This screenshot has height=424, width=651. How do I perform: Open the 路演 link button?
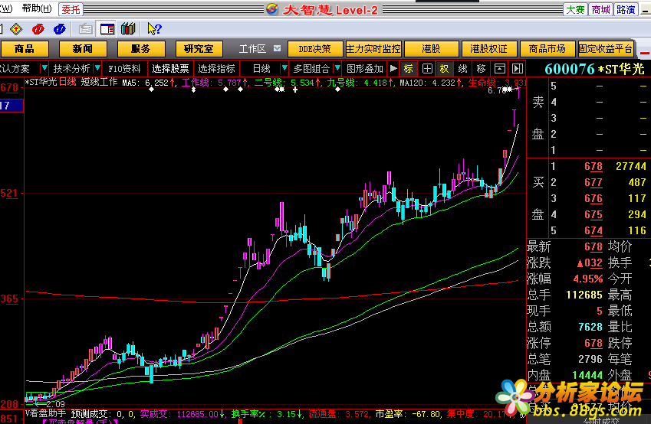click(x=626, y=9)
